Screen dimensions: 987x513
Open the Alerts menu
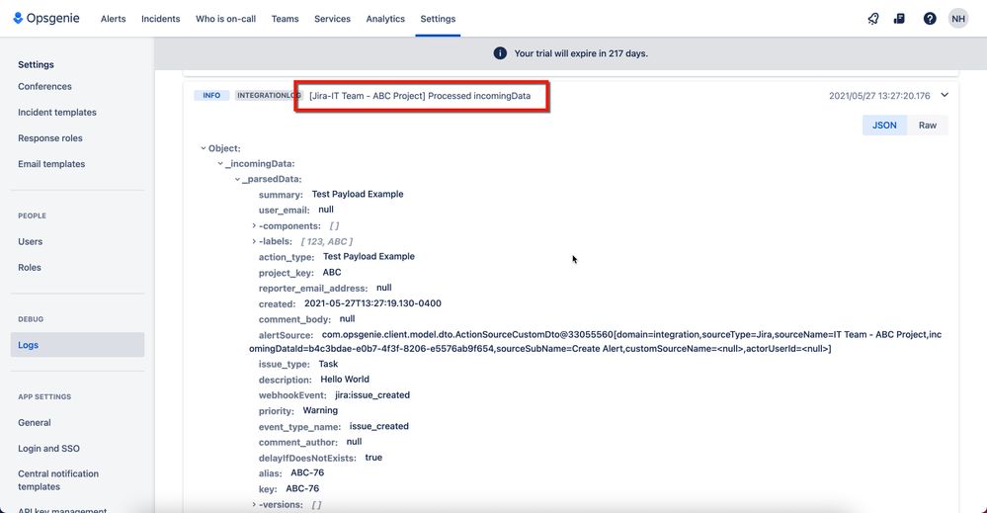[x=114, y=19]
